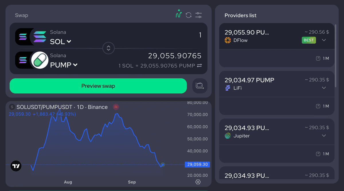Click the time icon in Jupiter card
This screenshot has width=344, height=191.
[x=318, y=154]
